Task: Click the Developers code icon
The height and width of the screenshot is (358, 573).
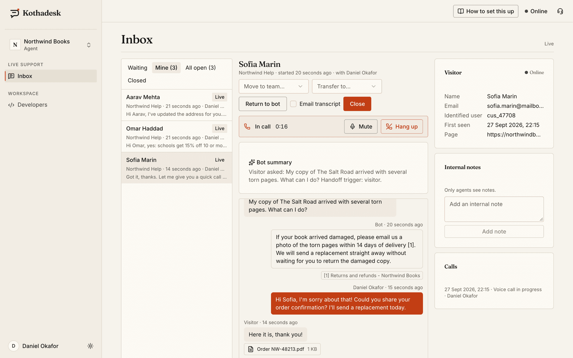Action: tap(11, 105)
